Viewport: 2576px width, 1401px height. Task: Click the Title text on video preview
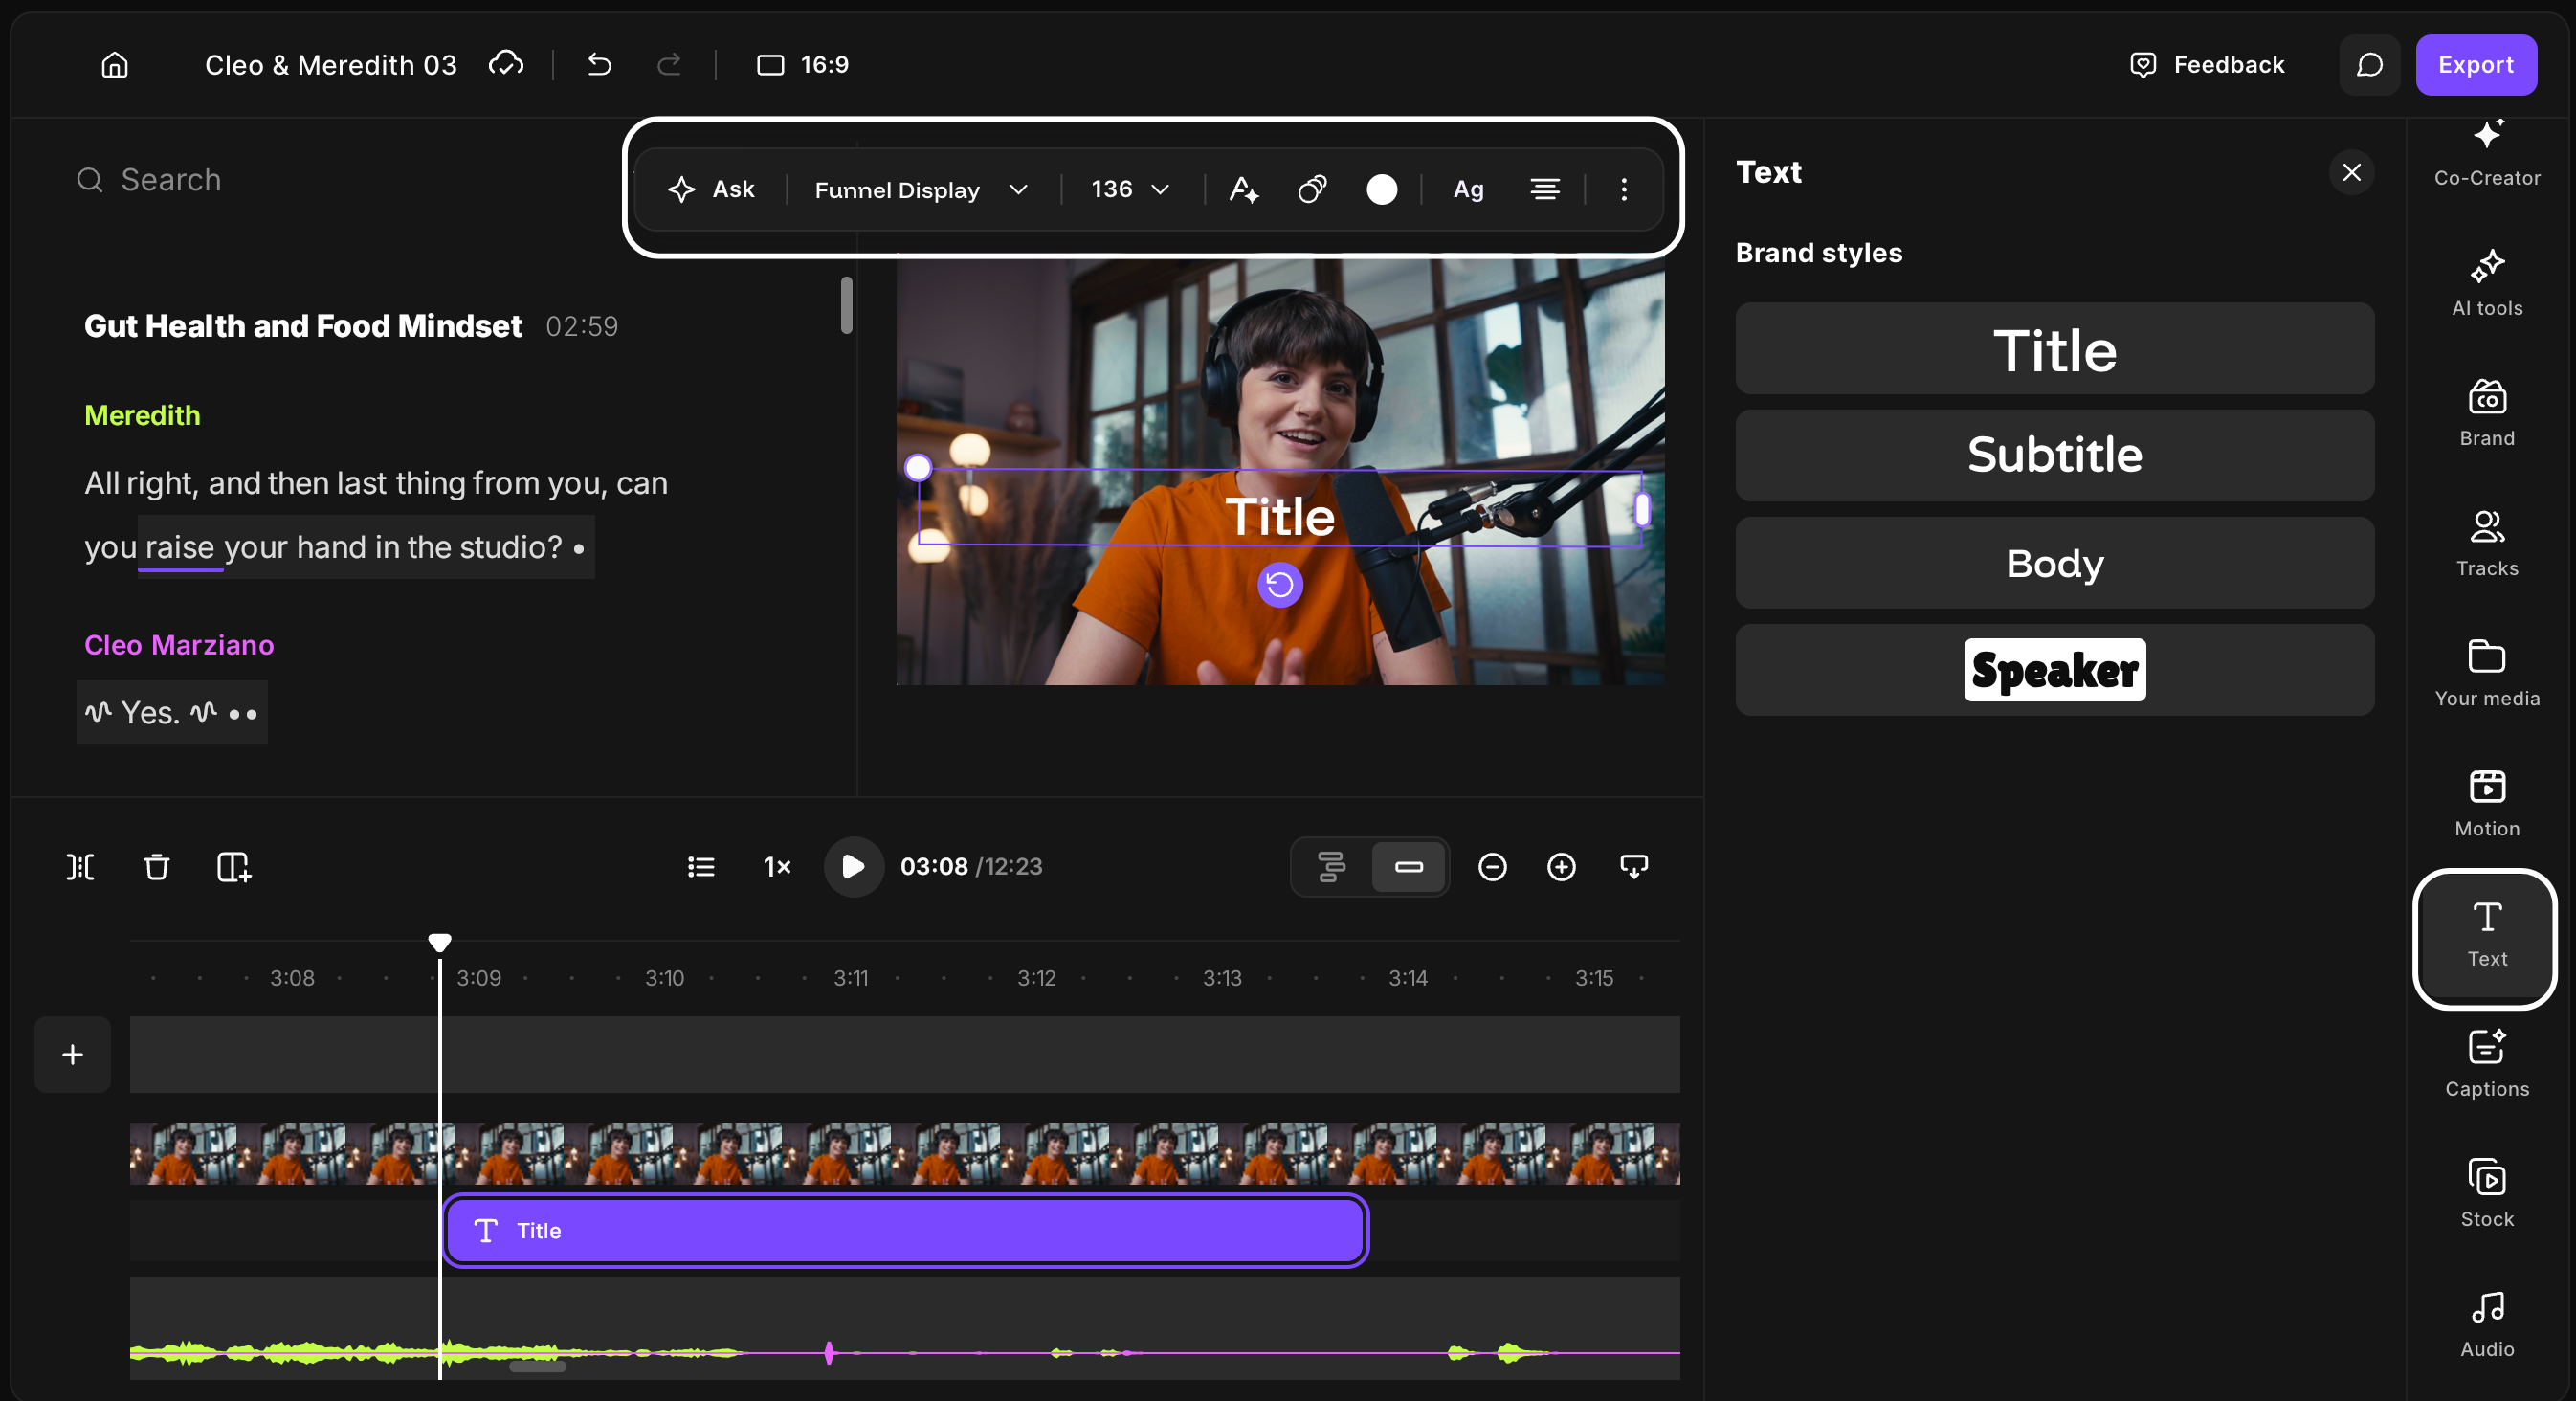[1279, 517]
